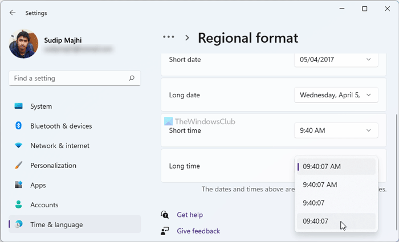Screen dimensions: 399x242
Task: Click the Accounts person icon
Action: (x=19, y=205)
